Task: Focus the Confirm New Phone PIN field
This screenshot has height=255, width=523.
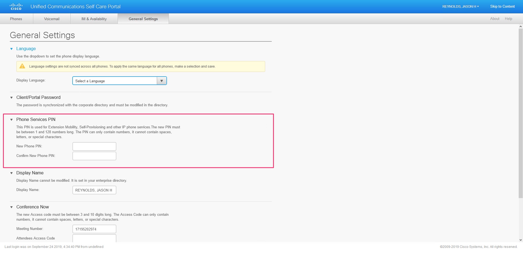Action: click(94, 156)
